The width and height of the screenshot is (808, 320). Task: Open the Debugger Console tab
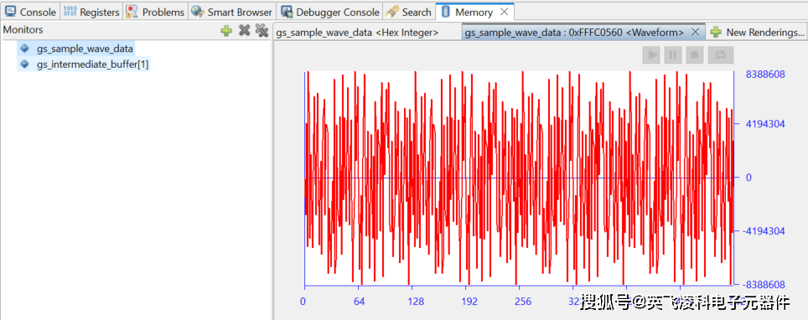(330, 12)
